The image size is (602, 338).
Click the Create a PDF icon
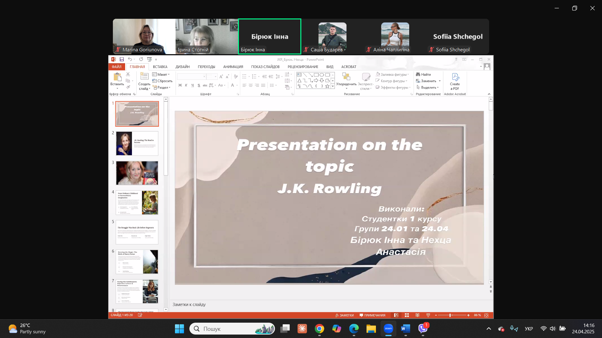(x=455, y=77)
